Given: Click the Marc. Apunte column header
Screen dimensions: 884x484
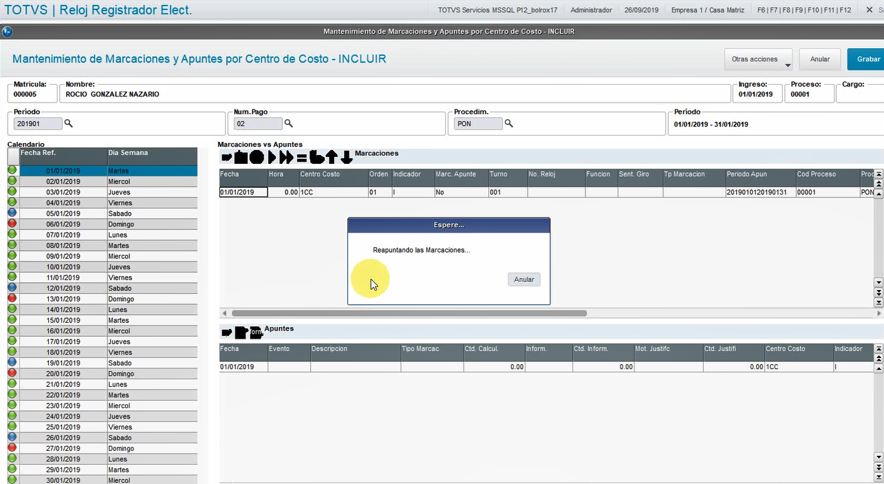Looking at the screenshot, I should click(461, 178).
